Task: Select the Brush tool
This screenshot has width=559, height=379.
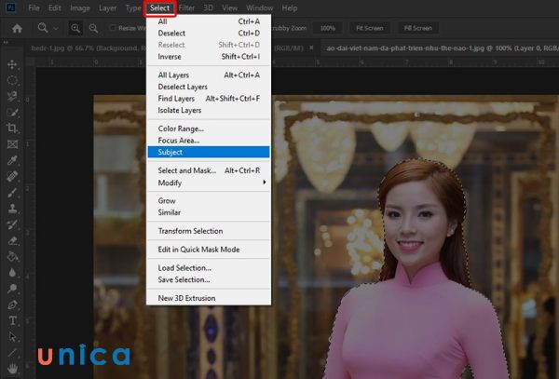Action: [x=13, y=192]
